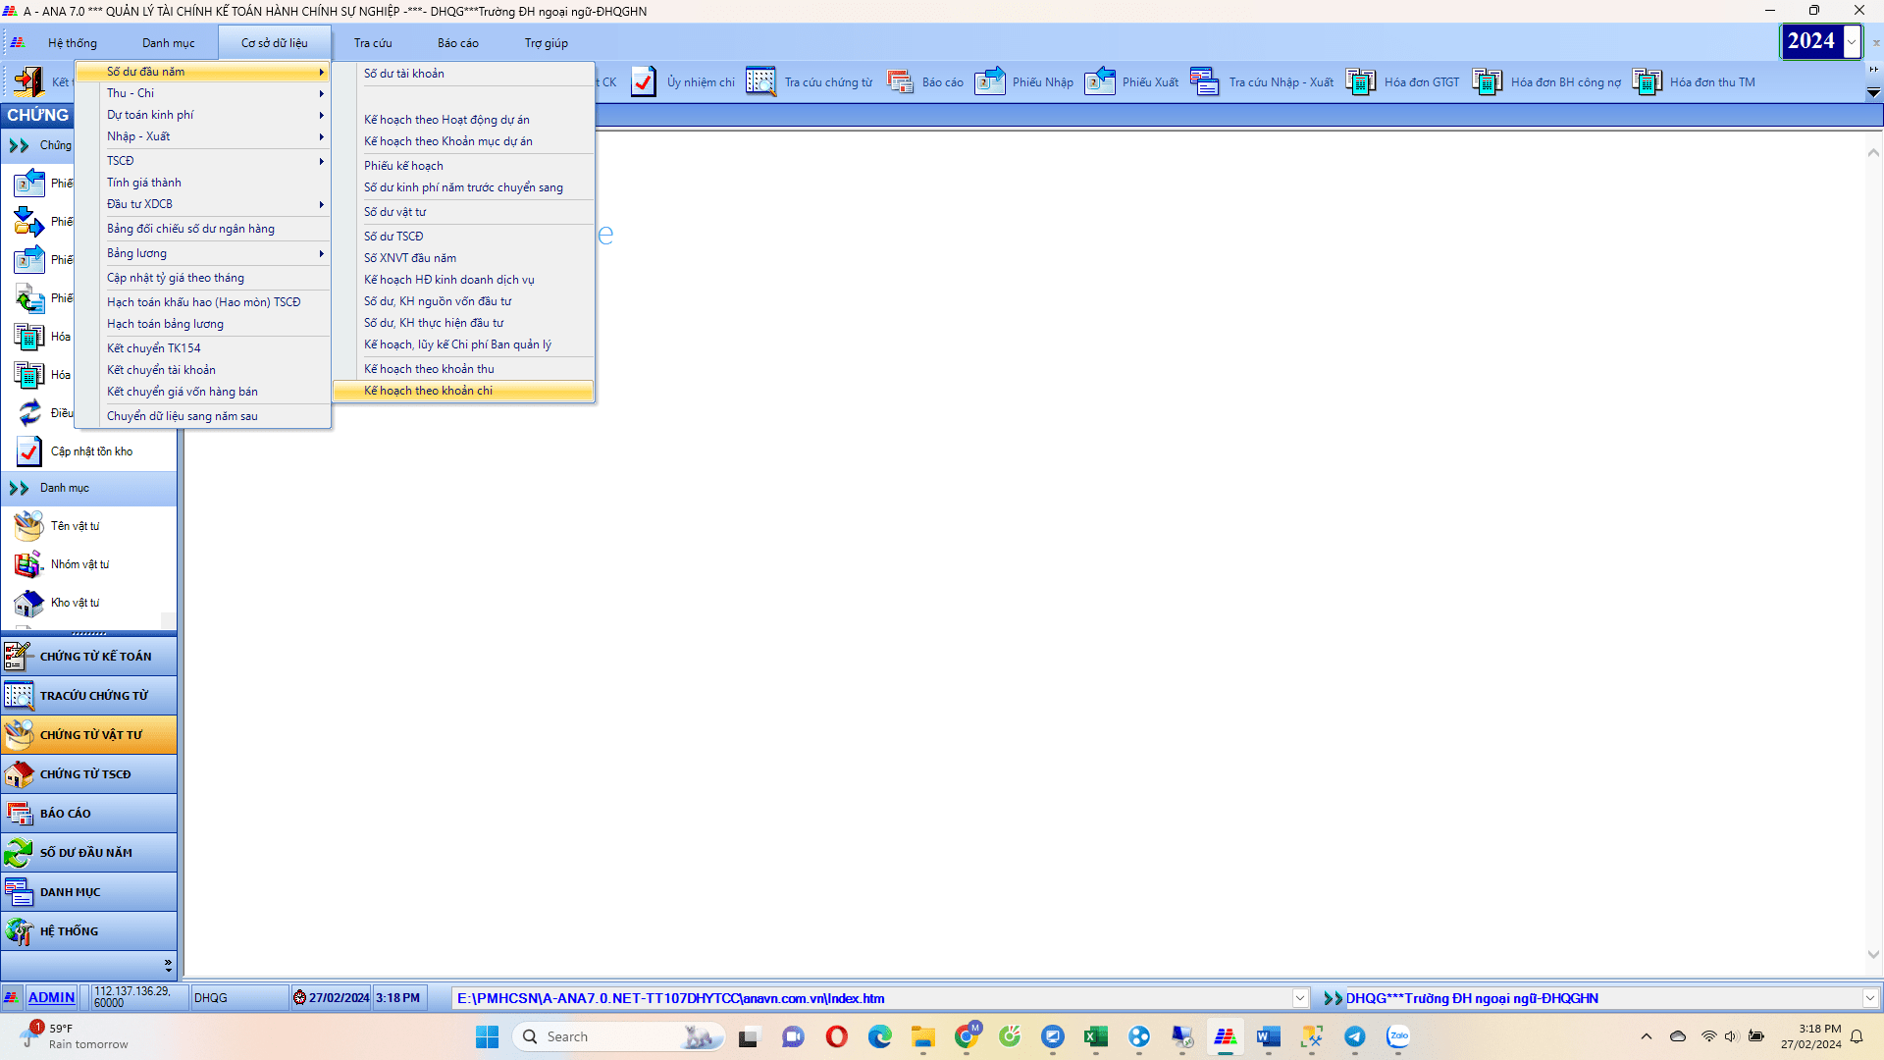Expand the address path dropdown in status bar
This screenshot has width=1884, height=1060.
click(x=1300, y=998)
